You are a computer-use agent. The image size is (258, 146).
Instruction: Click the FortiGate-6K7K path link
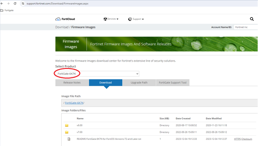click(x=74, y=103)
